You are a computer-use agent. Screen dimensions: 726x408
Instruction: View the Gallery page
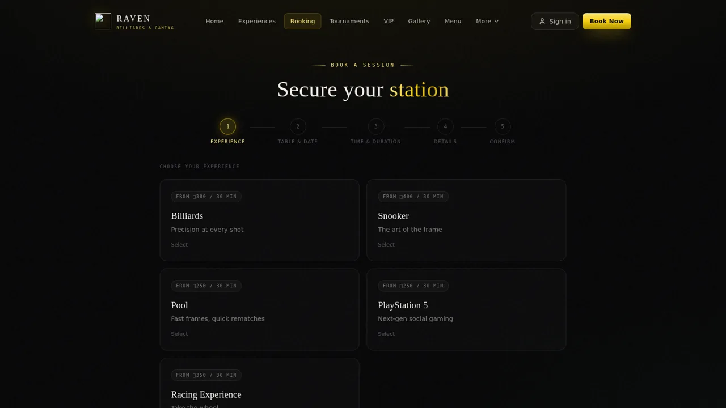click(x=419, y=21)
